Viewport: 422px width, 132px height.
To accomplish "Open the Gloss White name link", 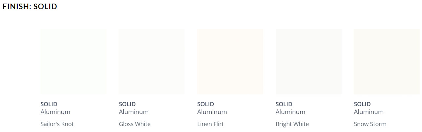I will click(135, 124).
